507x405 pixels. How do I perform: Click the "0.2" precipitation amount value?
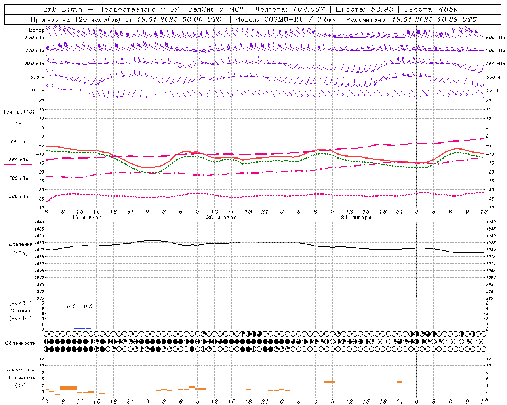(88, 306)
